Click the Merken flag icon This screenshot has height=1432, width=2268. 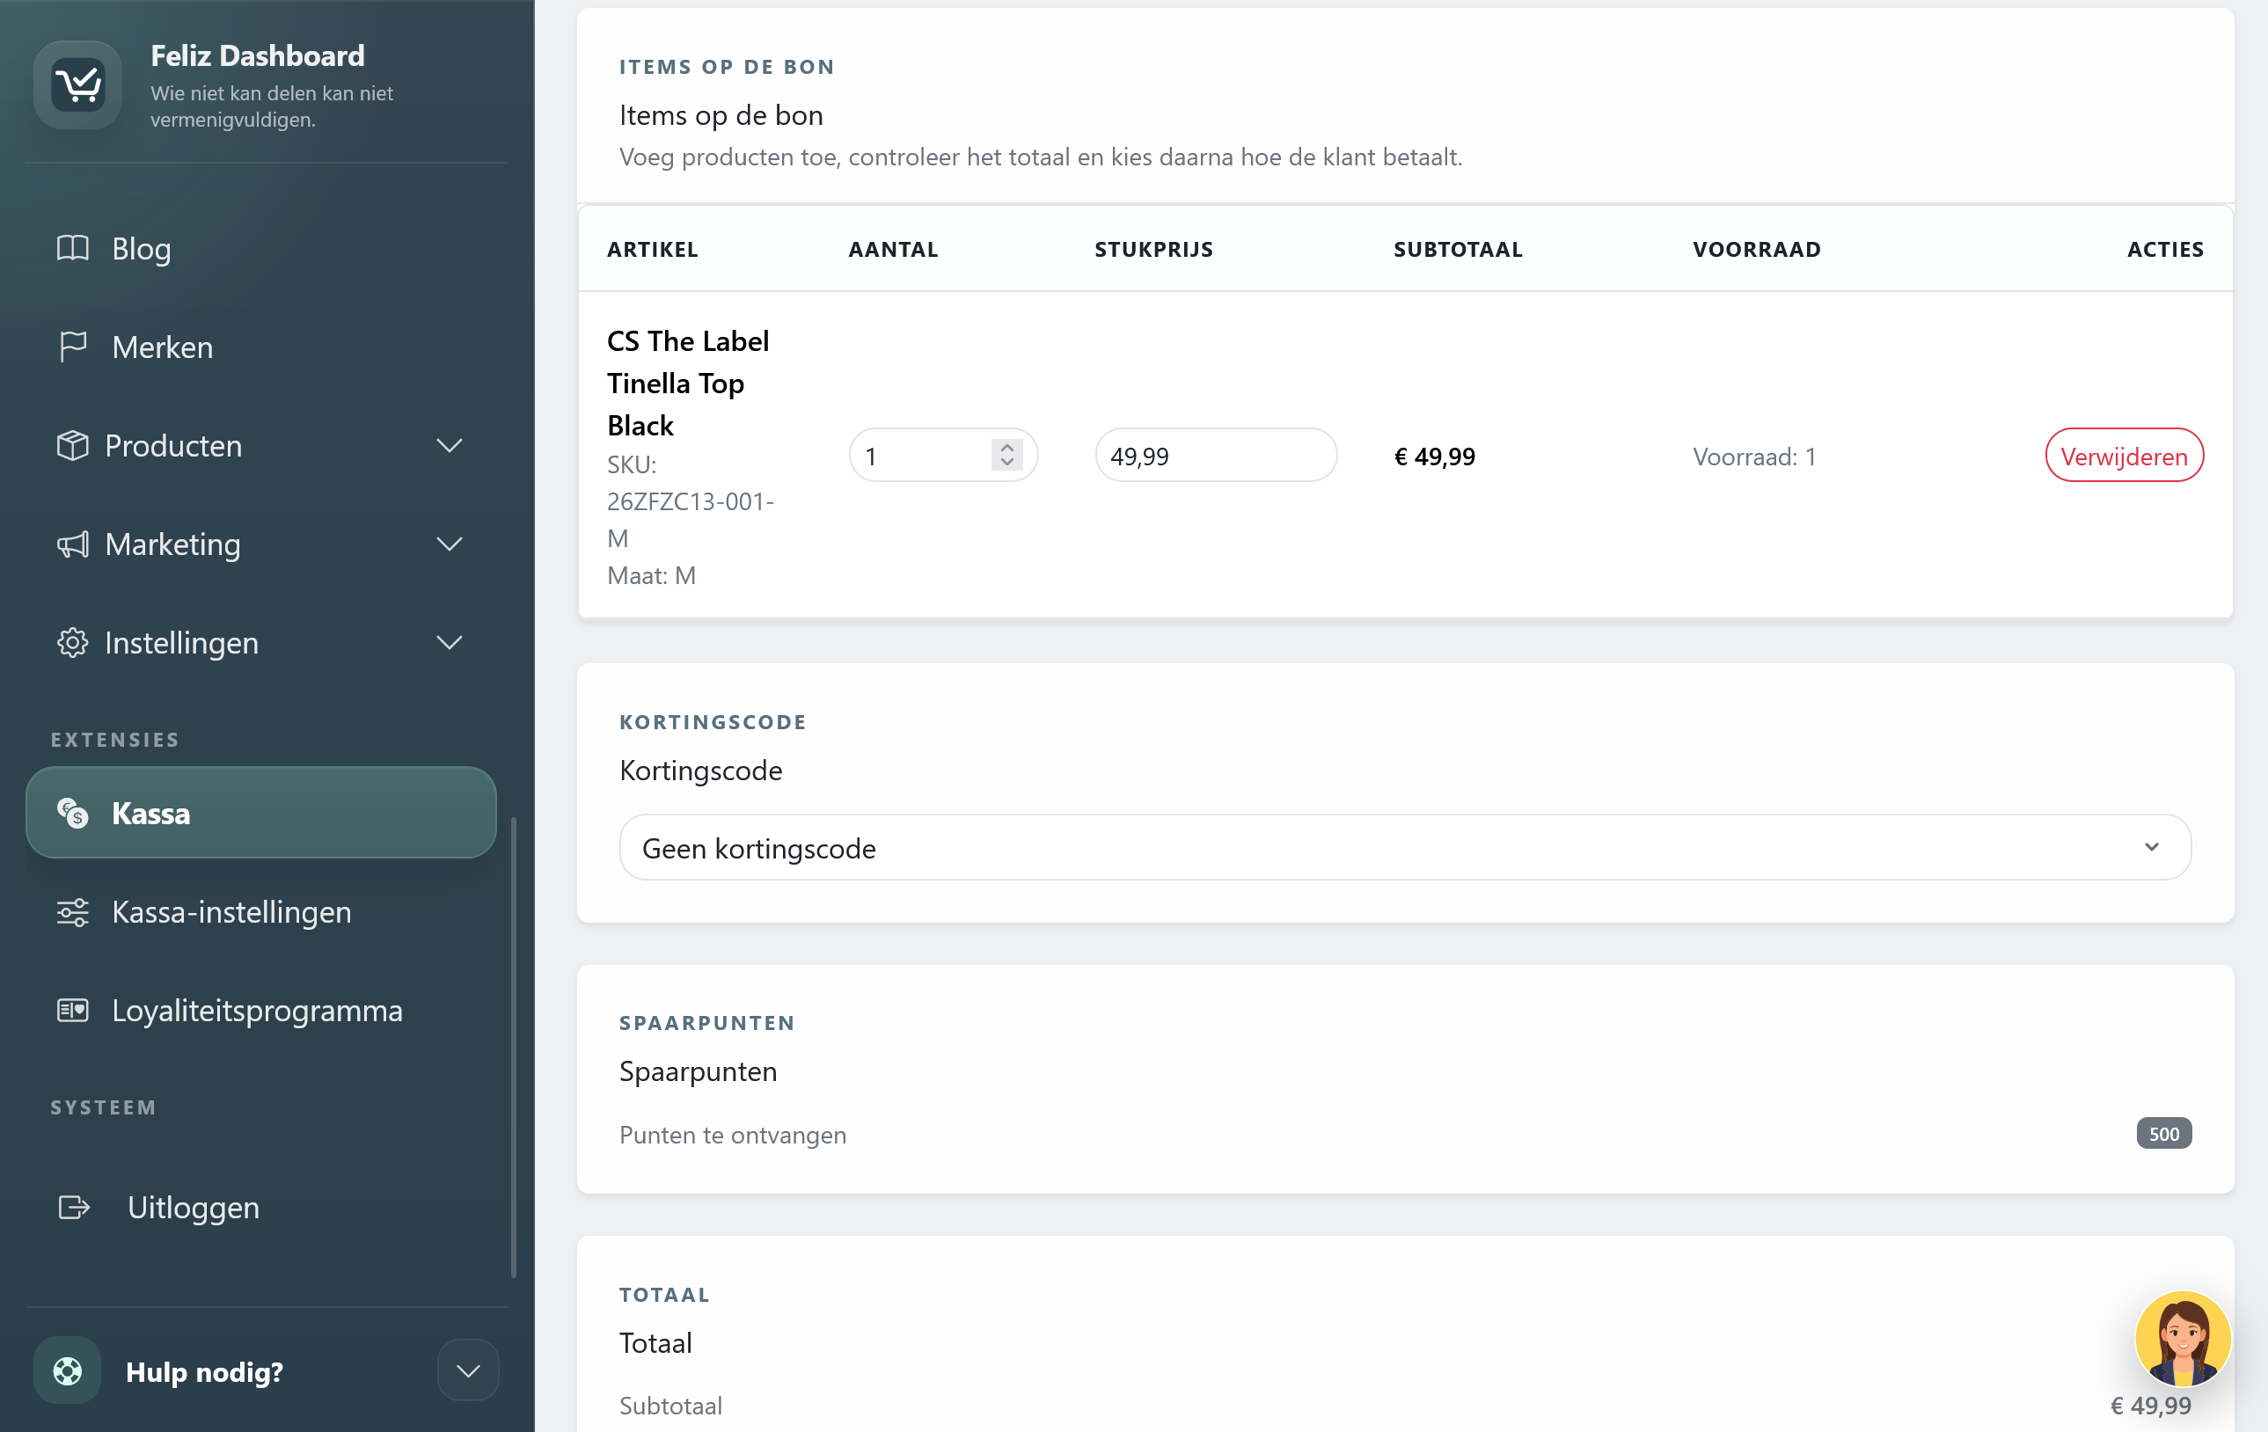click(72, 347)
